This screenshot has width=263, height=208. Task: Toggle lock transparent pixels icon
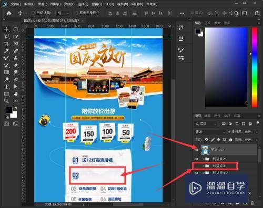point(206,140)
